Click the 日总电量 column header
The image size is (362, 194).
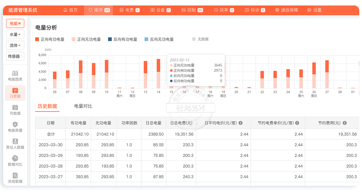tap(154, 123)
